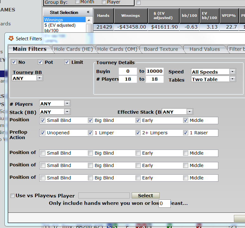Screen dimensions: 245x228
Task: Check Group By Player option
Action: point(104,2)
